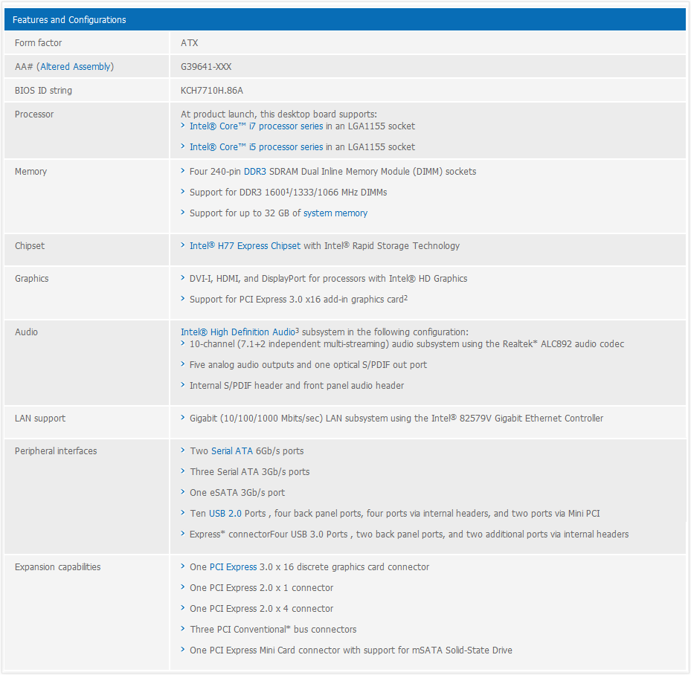Open Intel H77 Express Chipset link

coord(245,246)
